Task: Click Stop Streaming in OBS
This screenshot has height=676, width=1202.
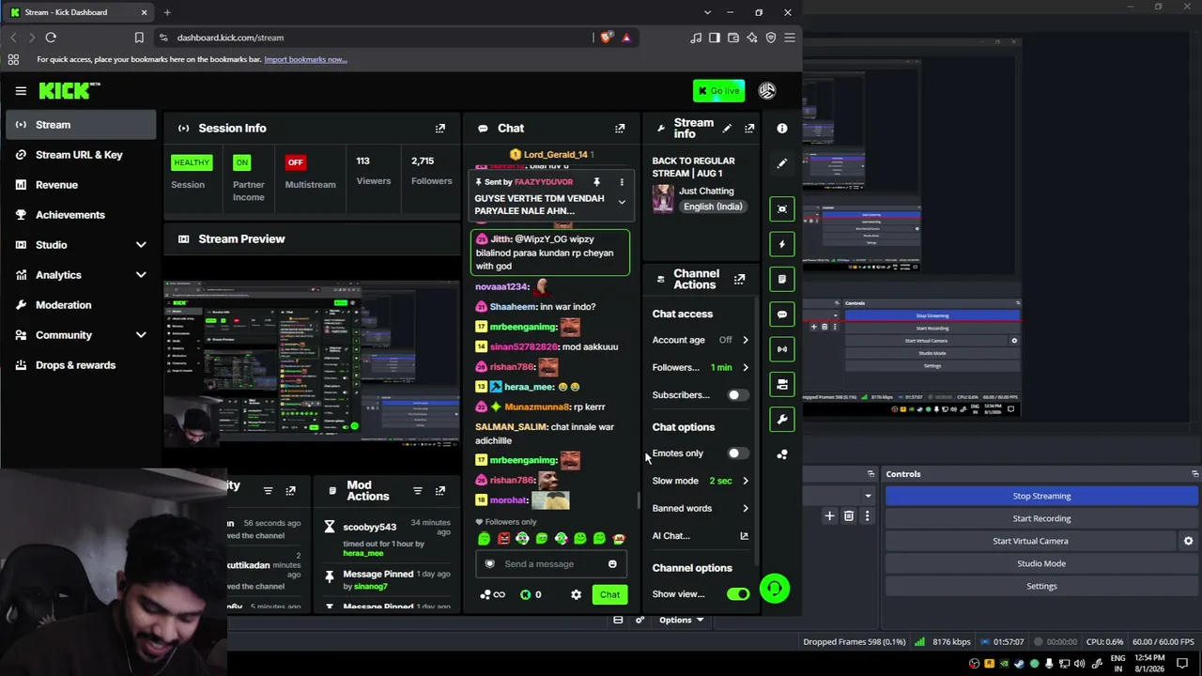Action: click(1041, 496)
